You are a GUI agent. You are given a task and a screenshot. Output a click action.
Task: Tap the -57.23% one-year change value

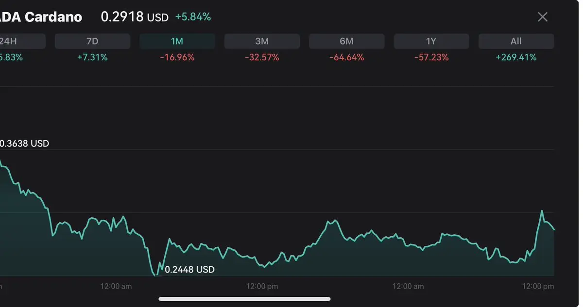point(431,57)
